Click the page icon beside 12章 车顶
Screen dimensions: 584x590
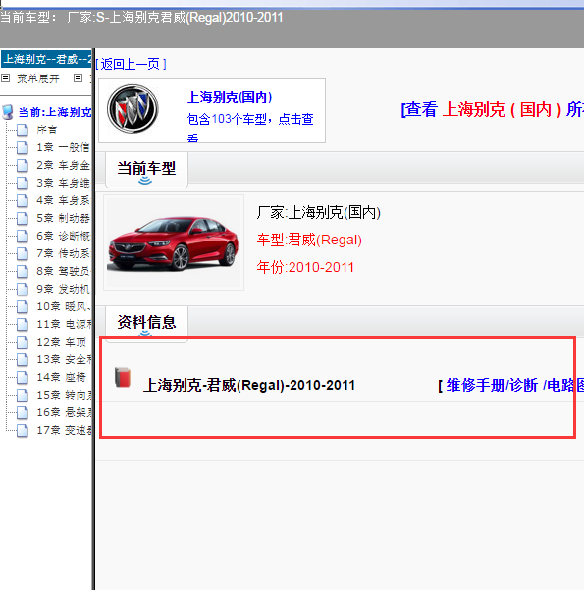tap(23, 343)
